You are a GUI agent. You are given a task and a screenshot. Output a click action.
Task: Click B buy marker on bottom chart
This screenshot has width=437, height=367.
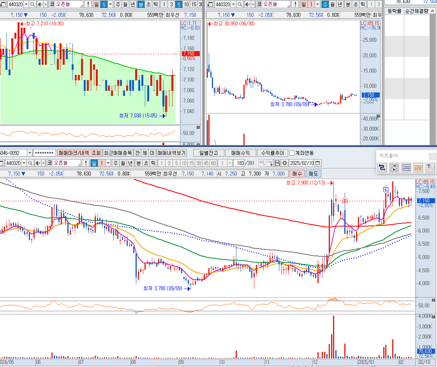345,200
